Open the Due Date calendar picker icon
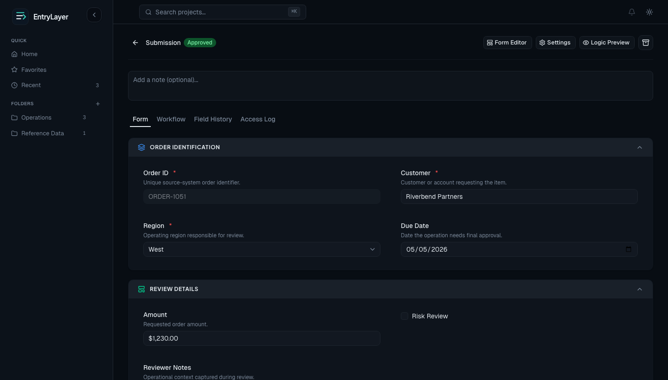The image size is (668, 380). [x=629, y=249]
